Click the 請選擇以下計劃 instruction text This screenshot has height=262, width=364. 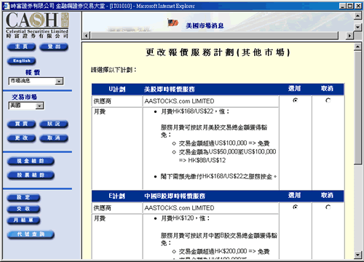pyautogui.click(x=114, y=70)
